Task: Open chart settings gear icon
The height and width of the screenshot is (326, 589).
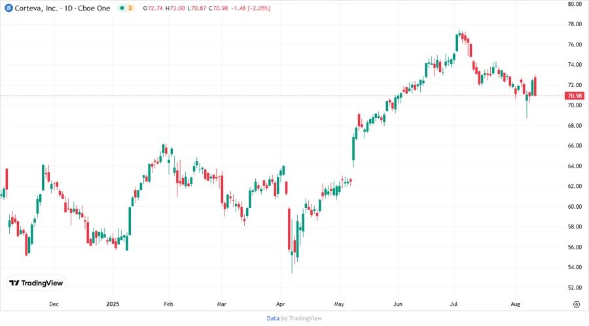Action: click(x=577, y=304)
